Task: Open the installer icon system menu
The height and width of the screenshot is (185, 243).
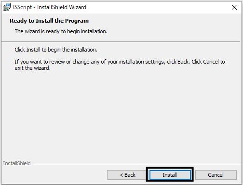Action: [7, 7]
